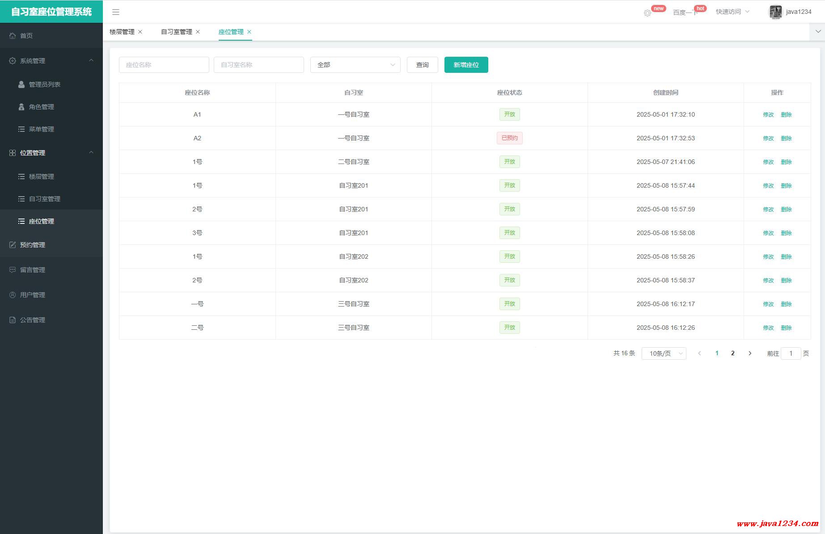Close the 自习室管理 tab
The image size is (825, 534).
pos(198,32)
